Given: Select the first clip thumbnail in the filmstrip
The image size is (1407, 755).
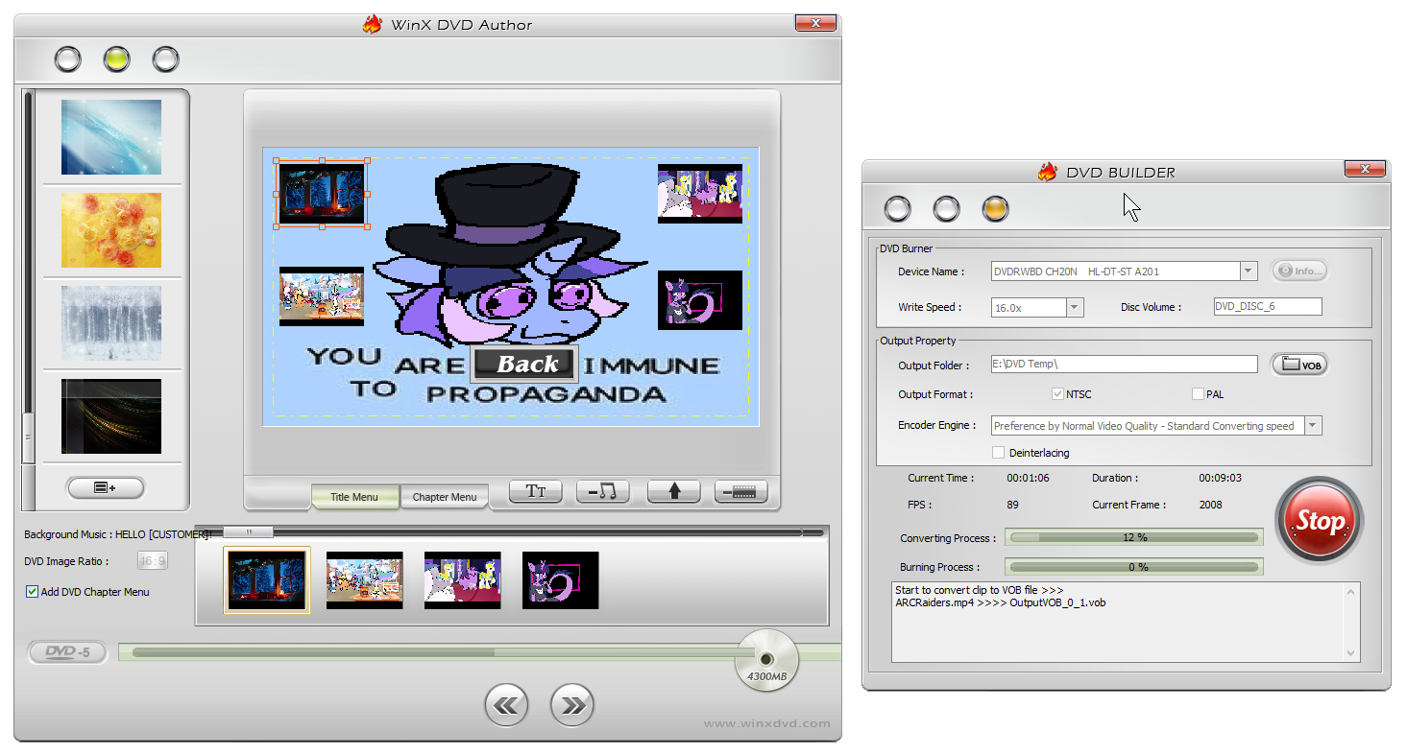Looking at the screenshot, I should tap(267, 579).
